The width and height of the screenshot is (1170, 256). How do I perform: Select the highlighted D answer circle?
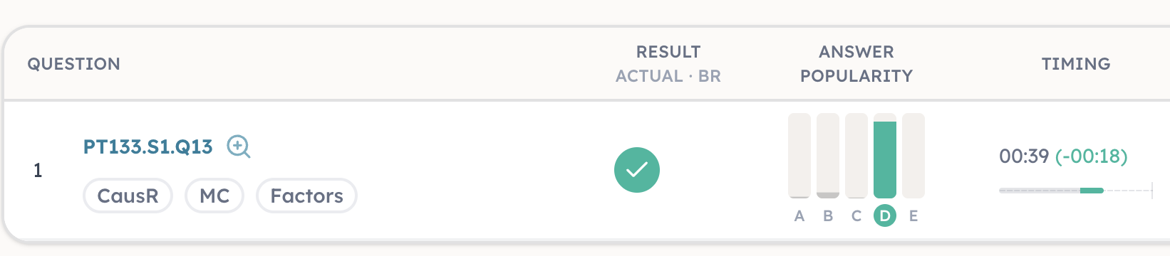(x=885, y=215)
